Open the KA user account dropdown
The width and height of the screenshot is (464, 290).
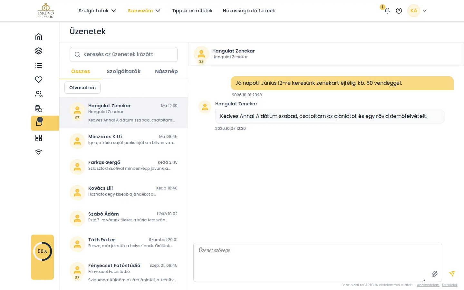pos(417,11)
